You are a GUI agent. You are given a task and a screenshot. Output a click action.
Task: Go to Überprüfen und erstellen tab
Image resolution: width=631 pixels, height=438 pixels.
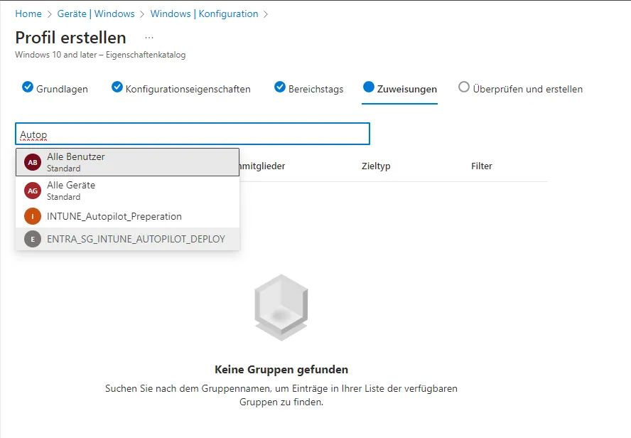(527, 89)
